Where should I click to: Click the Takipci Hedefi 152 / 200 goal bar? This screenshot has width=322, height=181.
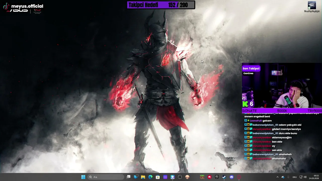point(161,5)
